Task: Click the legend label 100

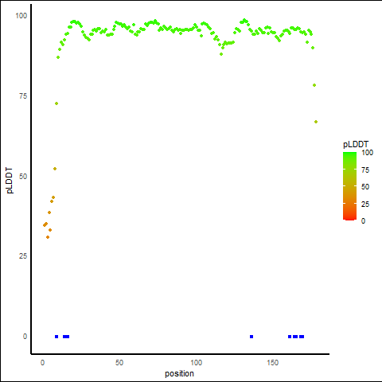Action: [x=367, y=153]
